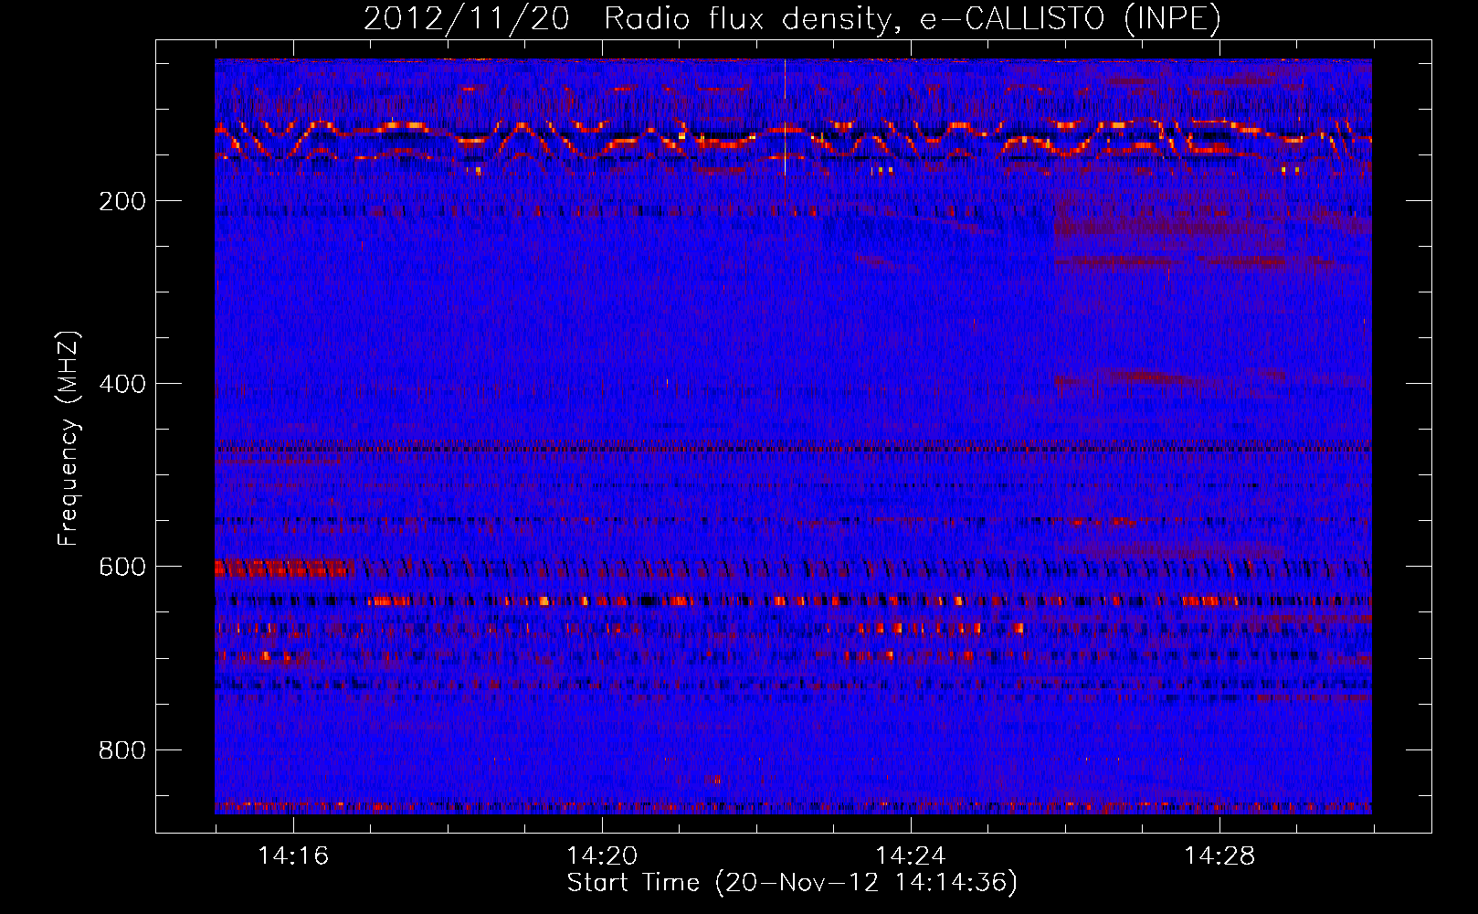
Task: Click the 'Frequency (MHZ)' axis label
Action: (69, 439)
